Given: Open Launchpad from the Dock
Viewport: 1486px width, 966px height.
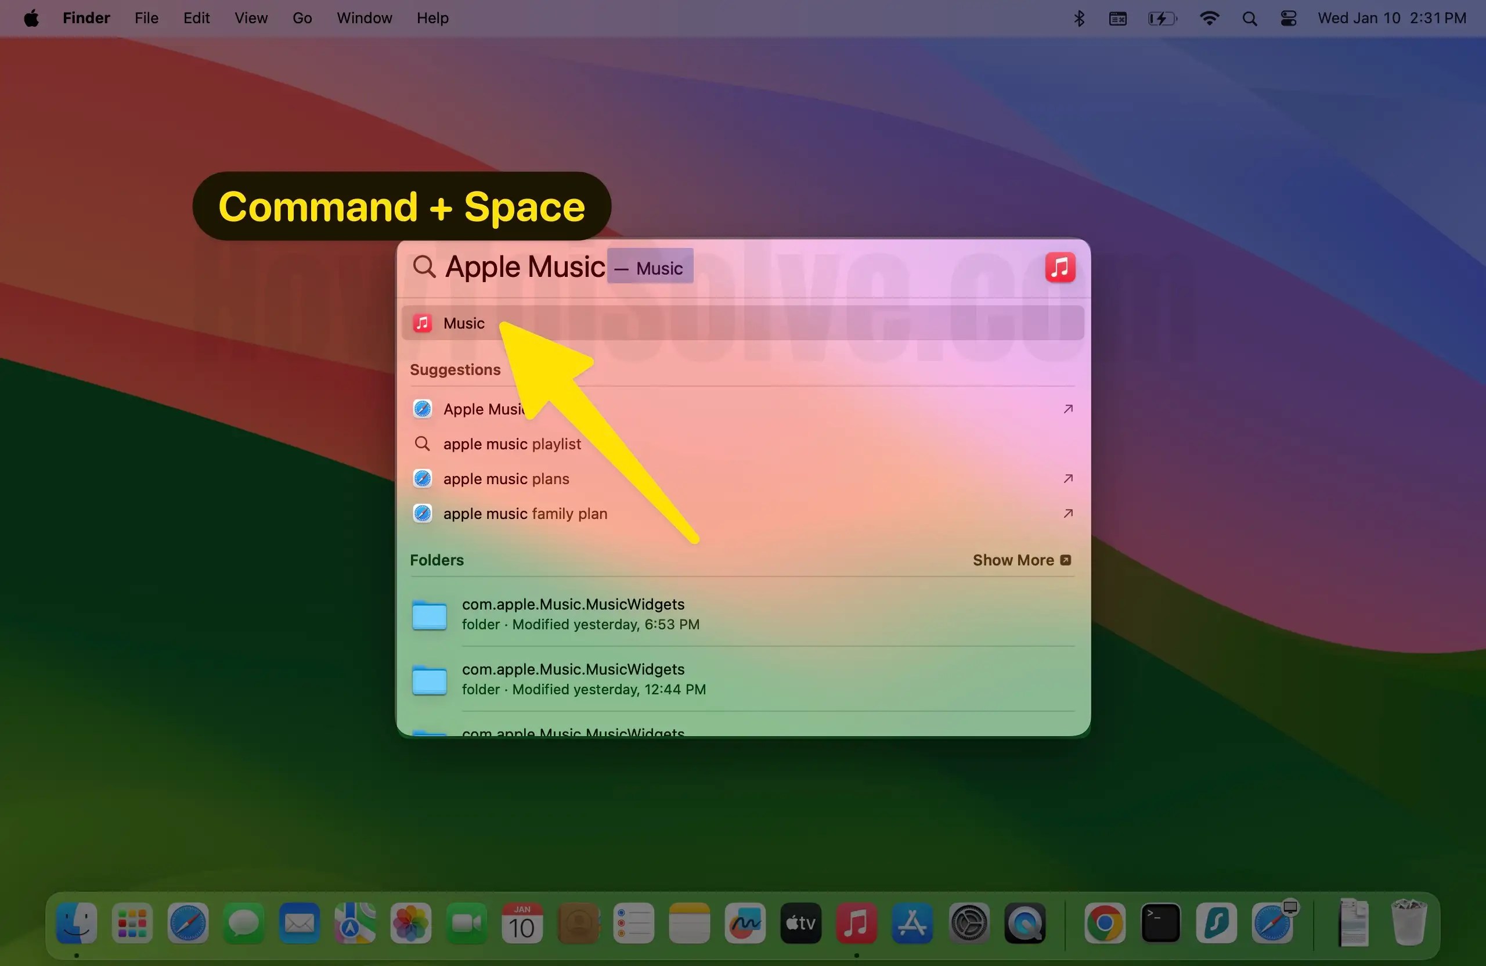Looking at the screenshot, I should click(132, 924).
